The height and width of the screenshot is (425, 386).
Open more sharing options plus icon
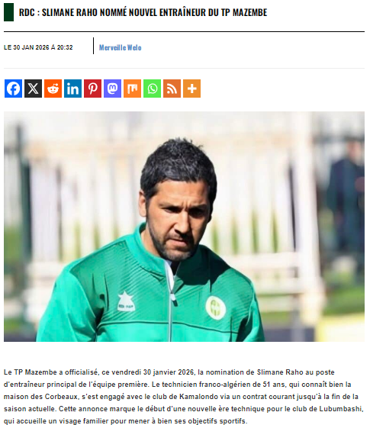[192, 89]
